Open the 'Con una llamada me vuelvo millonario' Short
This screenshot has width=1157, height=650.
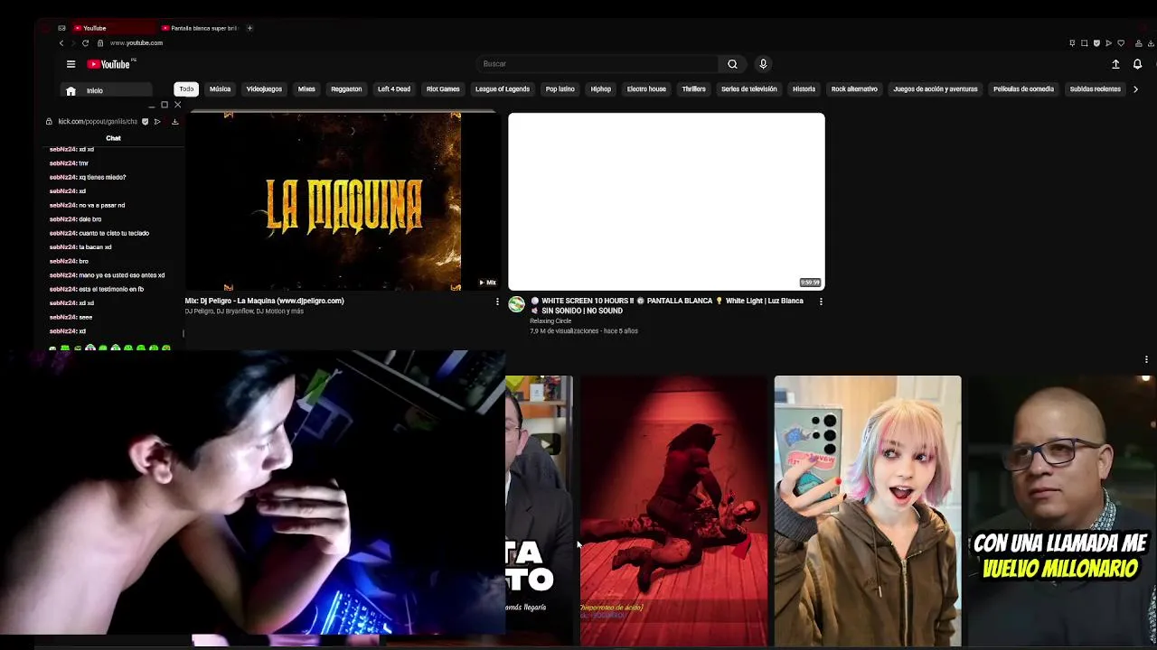point(1062,511)
